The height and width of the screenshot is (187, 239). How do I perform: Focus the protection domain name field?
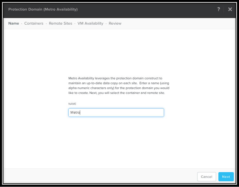pyautogui.click(x=116, y=113)
